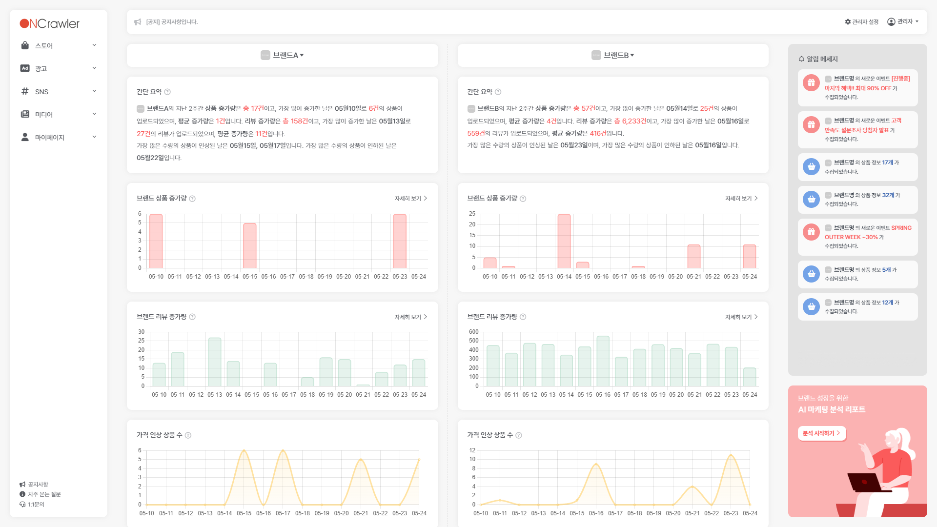The width and height of the screenshot is (937, 527).
Task: Click the My Page person icon
Action: point(25,137)
